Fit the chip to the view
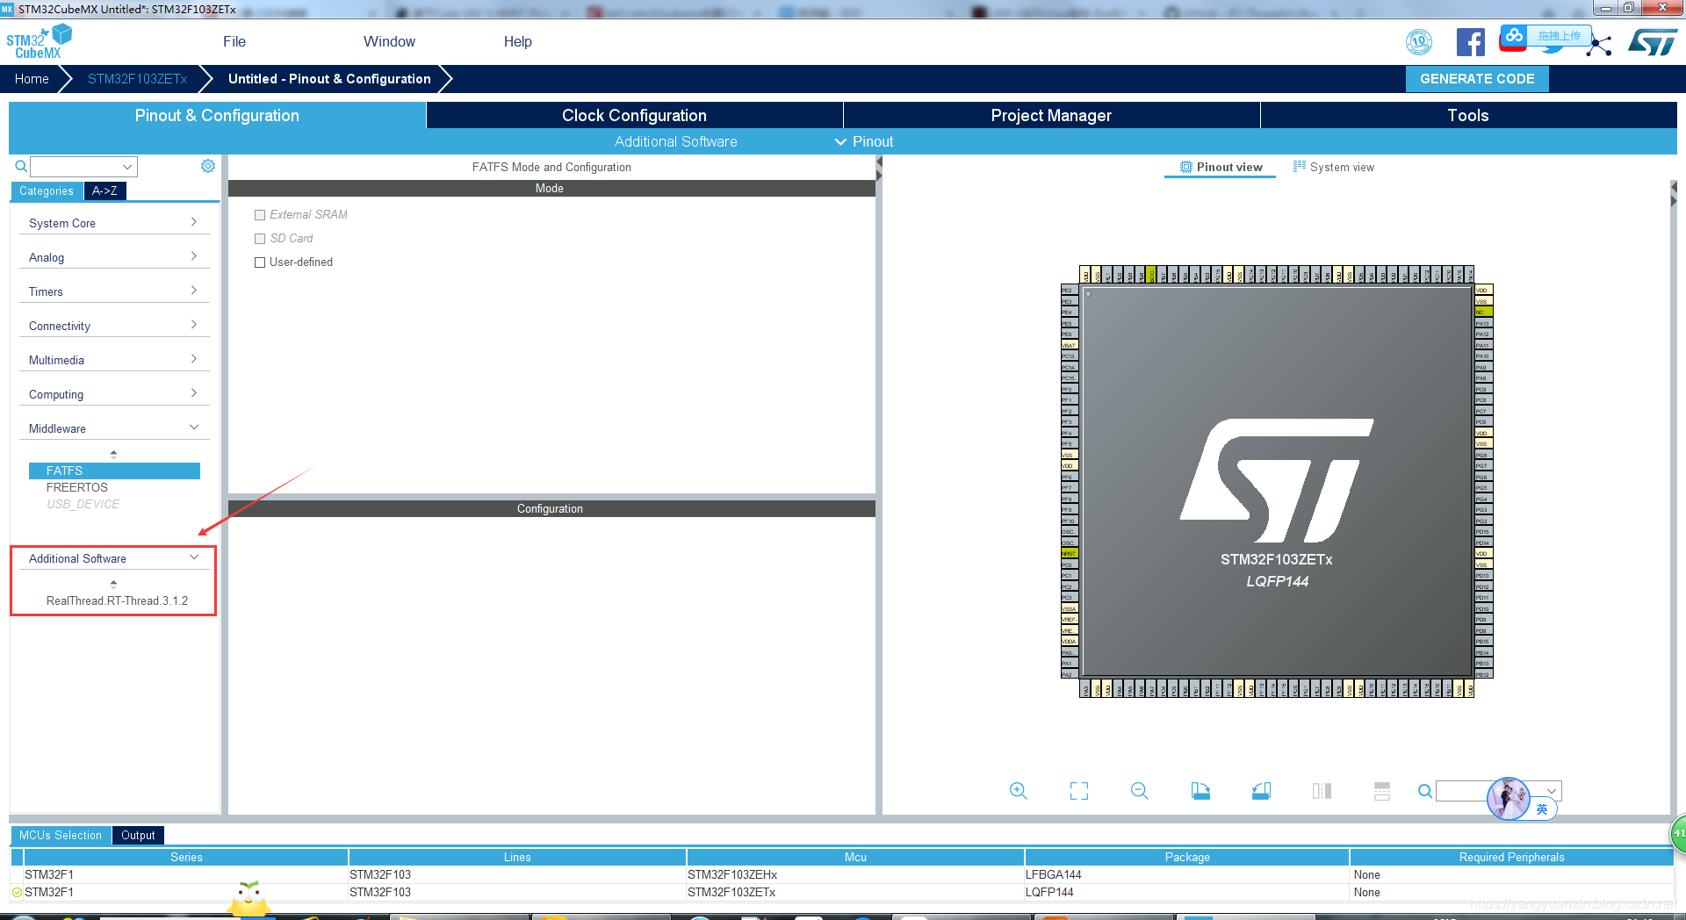The image size is (1686, 920). pyautogui.click(x=1079, y=791)
